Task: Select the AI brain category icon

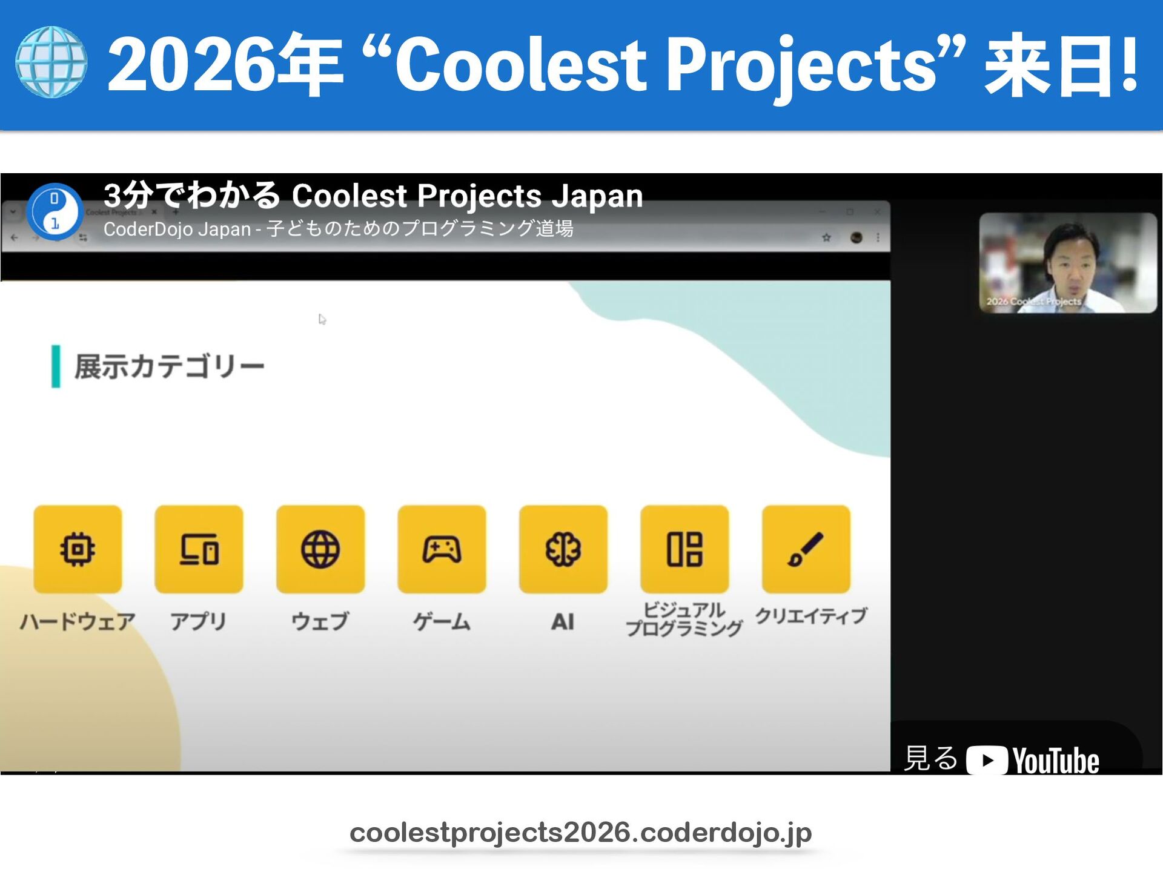Action: click(x=563, y=549)
